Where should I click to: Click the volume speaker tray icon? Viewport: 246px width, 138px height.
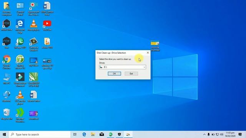tap(222, 135)
